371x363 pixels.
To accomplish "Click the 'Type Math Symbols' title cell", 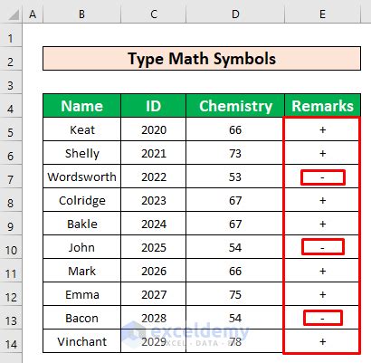I will (202, 59).
